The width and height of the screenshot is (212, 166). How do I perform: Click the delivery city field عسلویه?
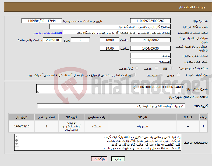click(150, 62)
